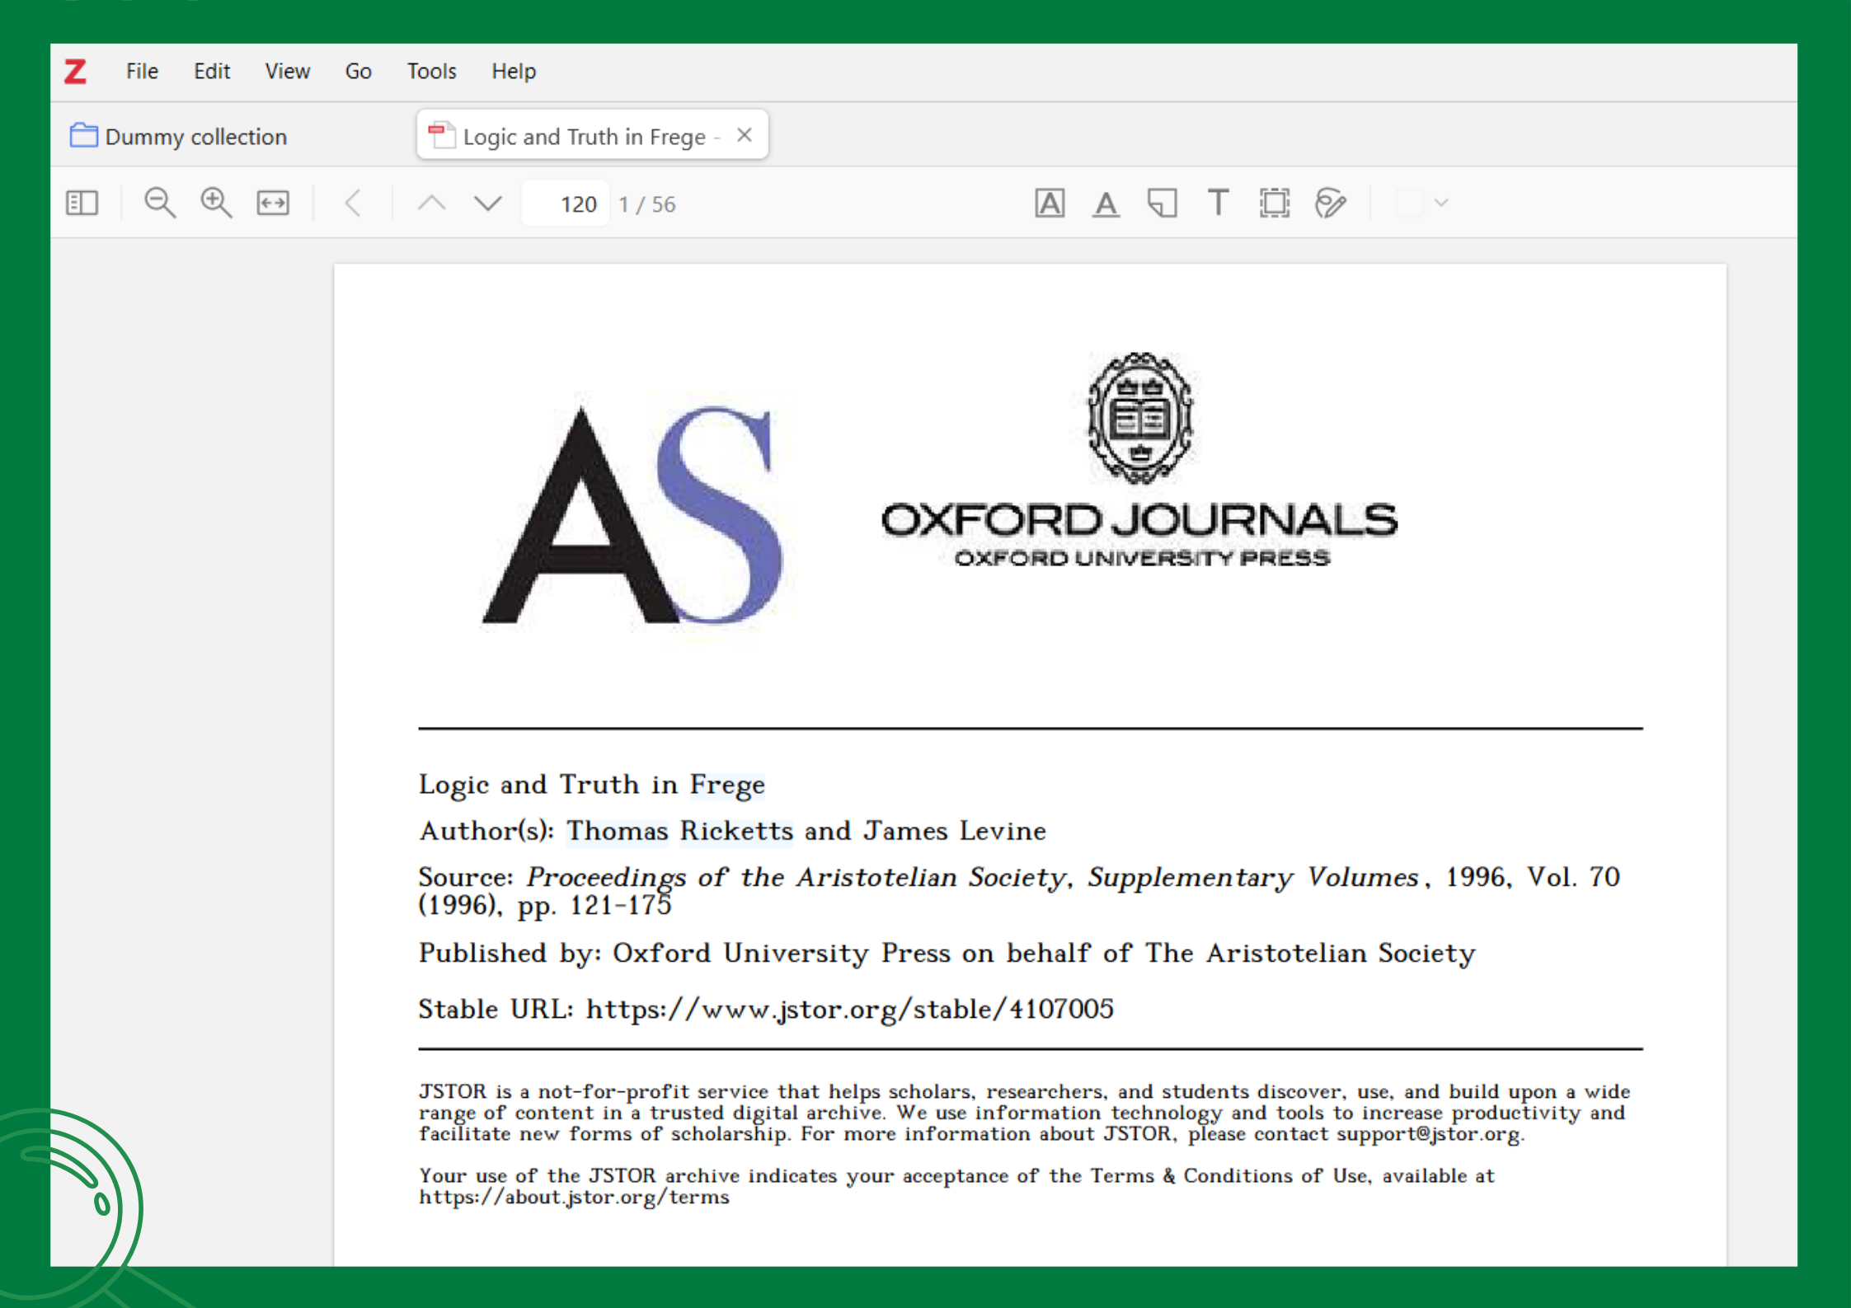Image resolution: width=1851 pixels, height=1308 pixels.
Task: Select the area selection tool
Action: (1274, 204)
